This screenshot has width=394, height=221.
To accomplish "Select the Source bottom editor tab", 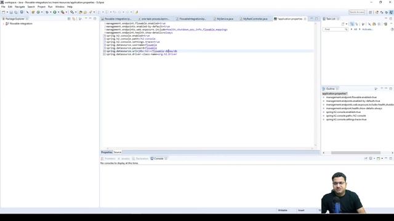I will (118, 152).
